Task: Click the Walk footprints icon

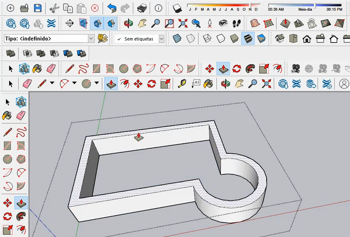Action: pos(237,23)
